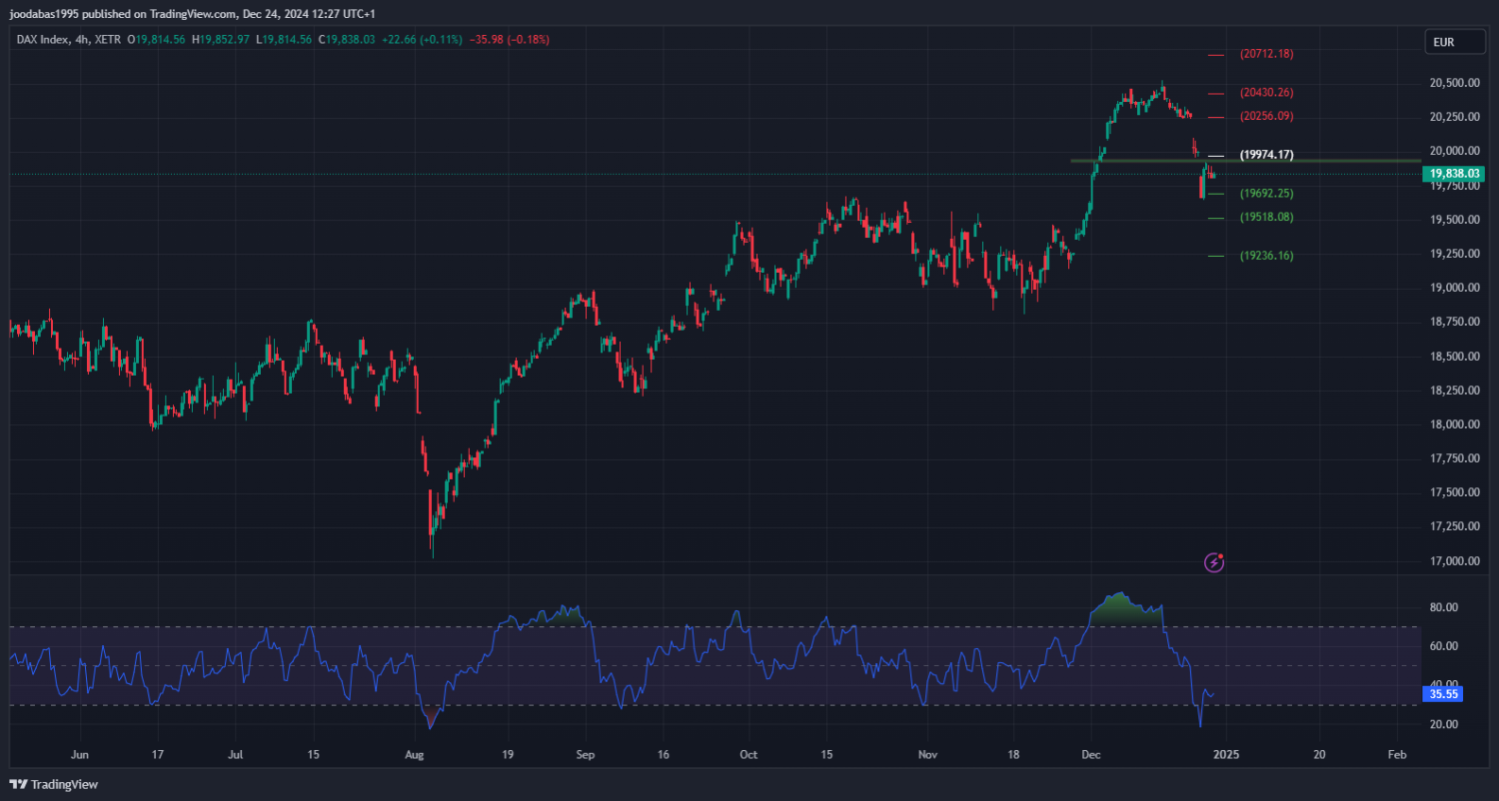Screen dimensions: 1499x801
Task: Click the Aug label on the time axis
Action: 416,755
